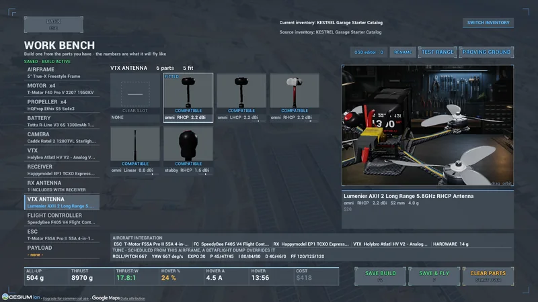
Task: Click the THRUST:W 17.8:1 value
Action: 126,278
